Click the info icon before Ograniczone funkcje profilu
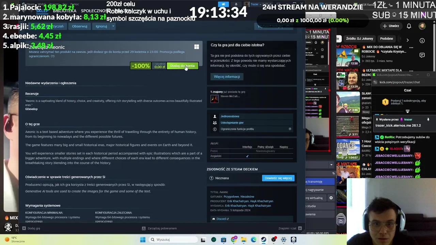This screenshot has height=245, width=436. click(215, 129)
